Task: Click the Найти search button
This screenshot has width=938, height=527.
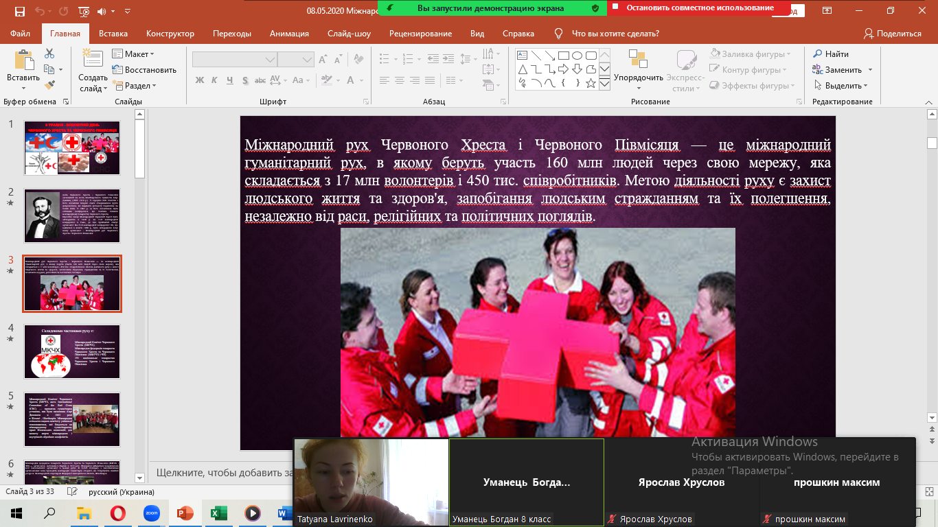Action: [831, 54]
